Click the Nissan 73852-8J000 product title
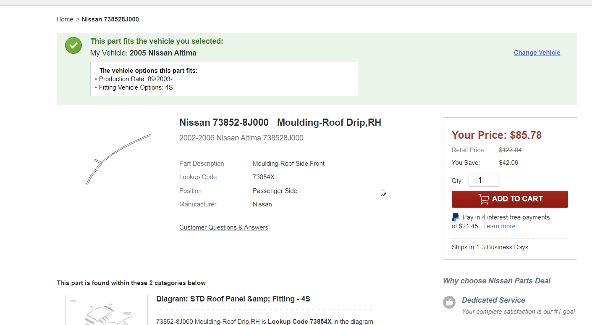592x325 pixels. (x=280, y=122)
